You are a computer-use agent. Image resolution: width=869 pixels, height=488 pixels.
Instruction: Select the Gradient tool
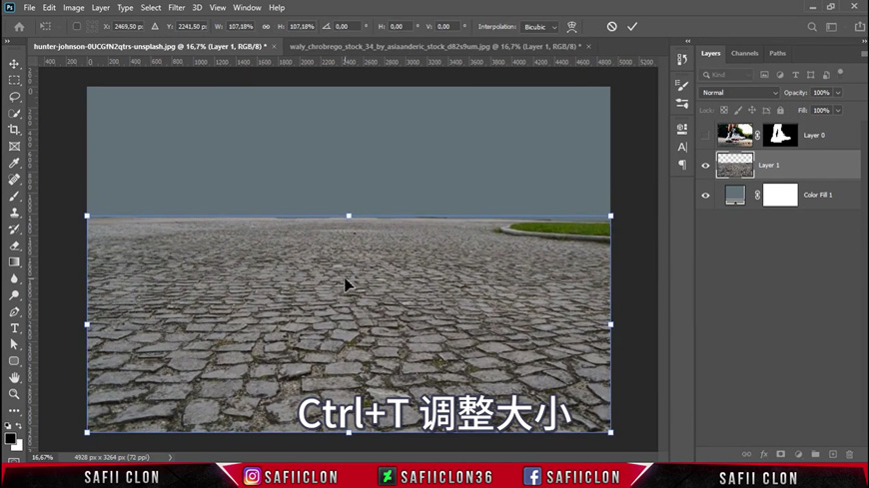(14, 262)
